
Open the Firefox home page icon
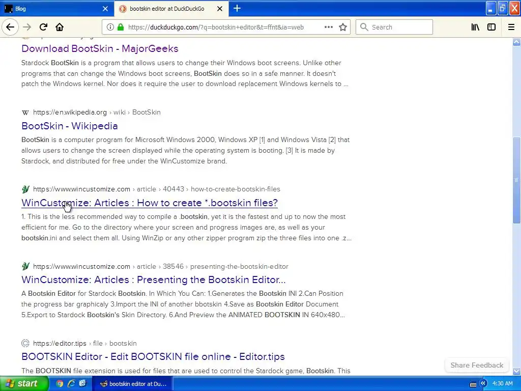(60, 27)
